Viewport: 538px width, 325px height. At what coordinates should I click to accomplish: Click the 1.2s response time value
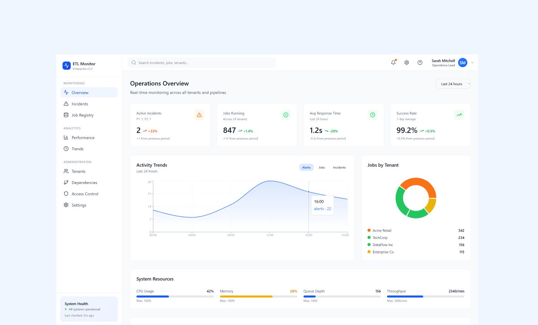pyautogui.click(x=316, y=130)
